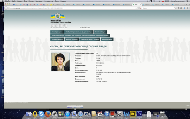Click the Firefox back arrow button
Screen dimensions: 190x119
click(x=6, y=8)
